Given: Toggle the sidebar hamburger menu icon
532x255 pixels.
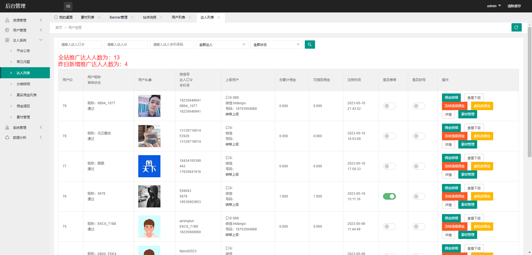Looking at the screenshot, I should point(68,6).
